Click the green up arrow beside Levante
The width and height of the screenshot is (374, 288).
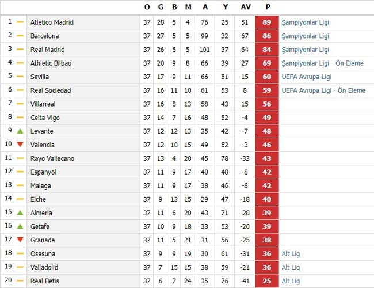tap(20, 131)
